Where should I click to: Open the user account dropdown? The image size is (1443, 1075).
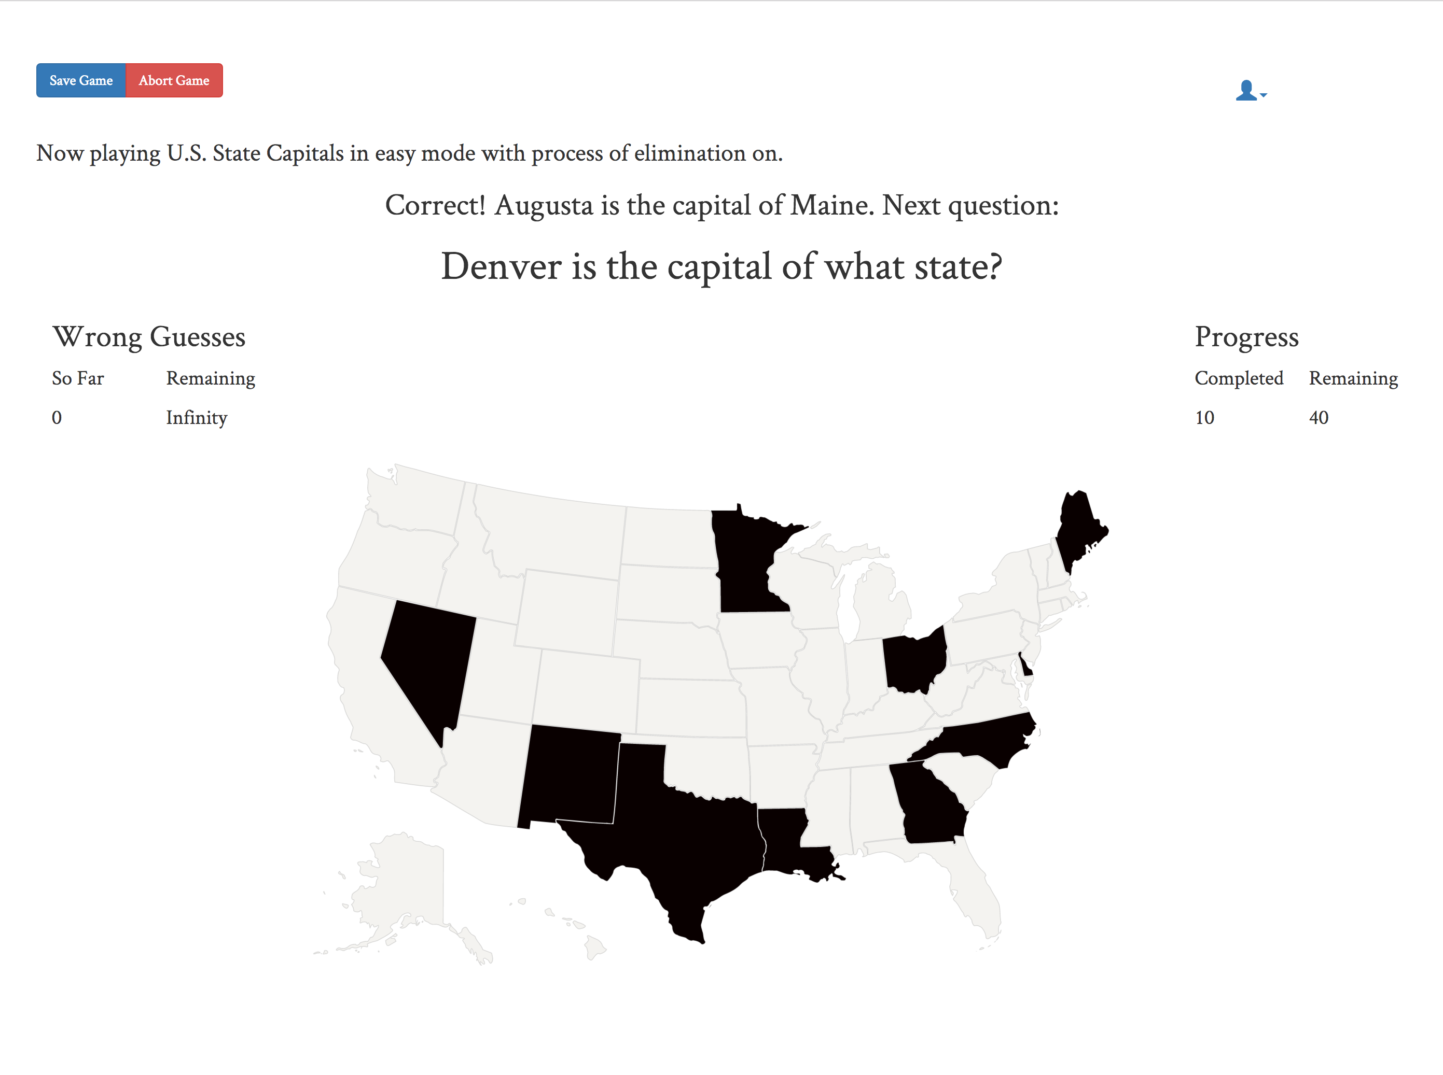point(1251,91)
